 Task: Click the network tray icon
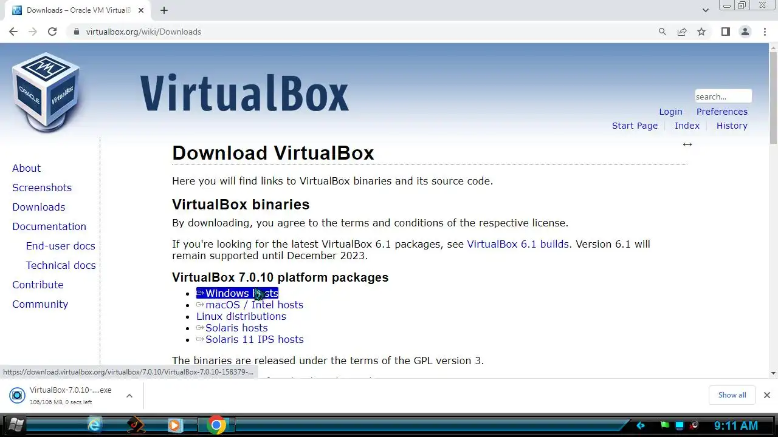680,425
